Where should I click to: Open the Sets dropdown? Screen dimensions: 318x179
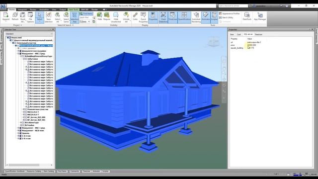click(85, 21)
